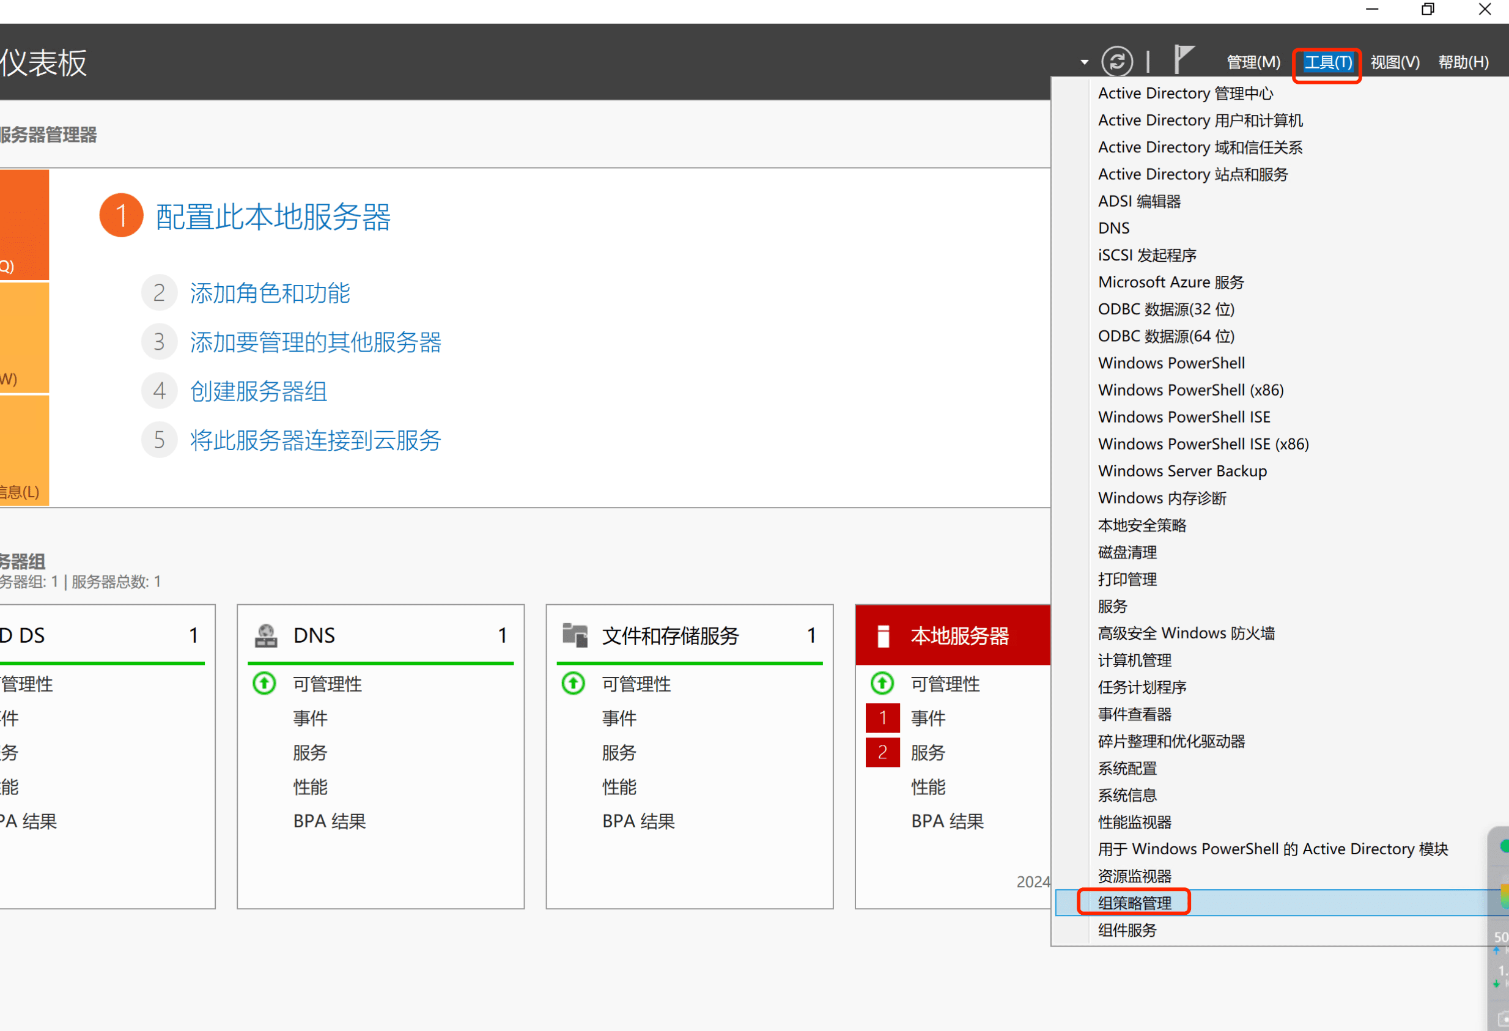Image resolution: width=1509 pixels, height=1031 pixels.
Task: Click green manageability arrow in 文件和存储服务 tile
Action: 574,683
